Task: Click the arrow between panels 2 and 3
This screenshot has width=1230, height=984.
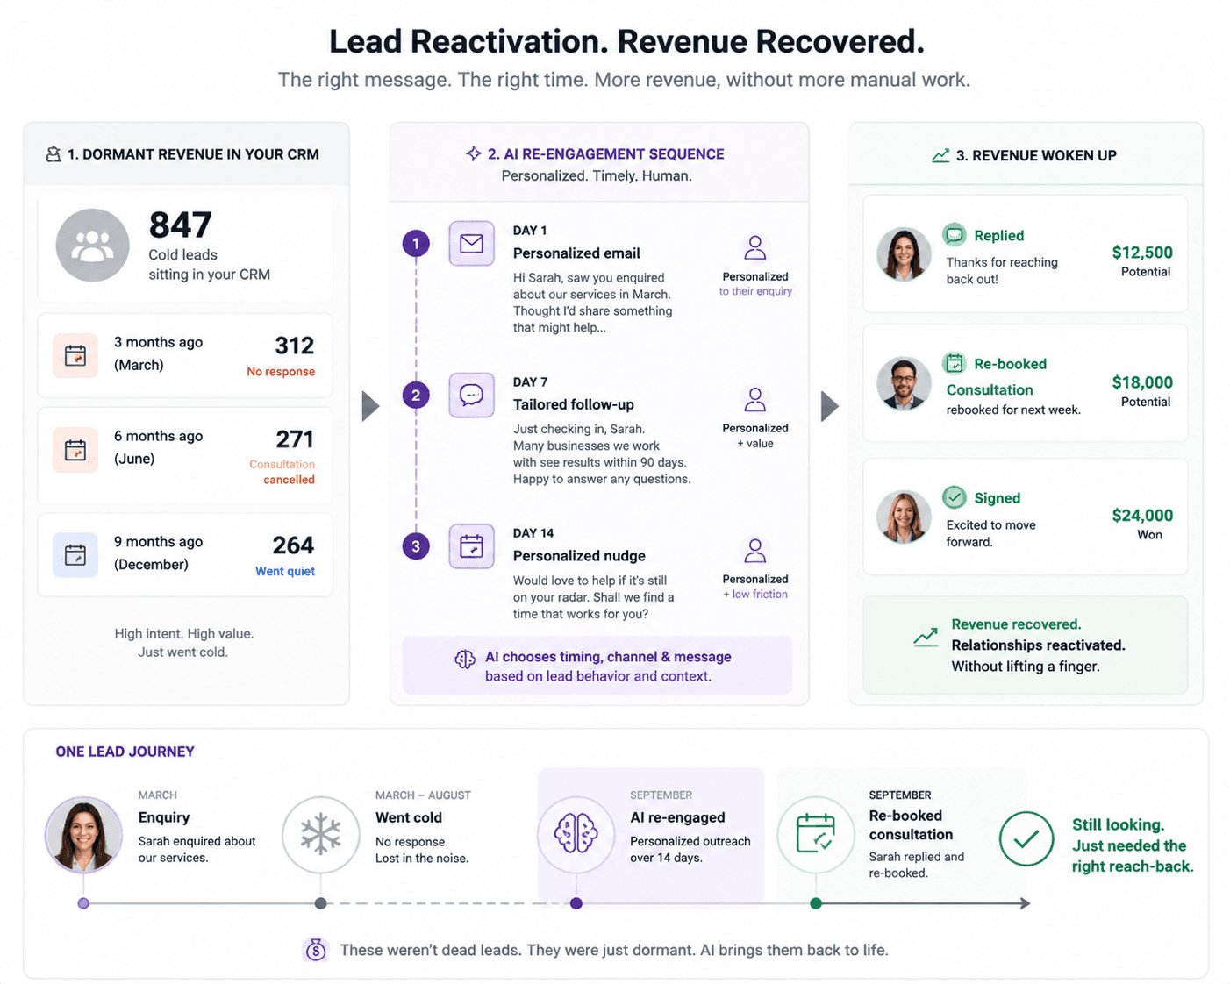Action: [x=830, y=406]
